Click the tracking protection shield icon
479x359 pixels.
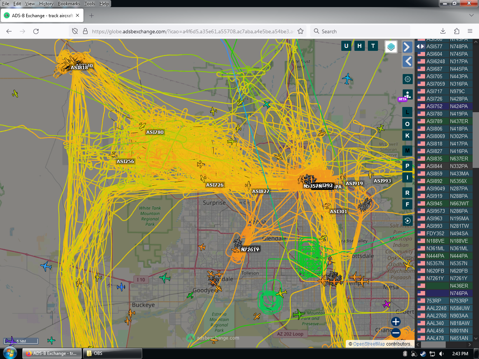tap(75, 31)
